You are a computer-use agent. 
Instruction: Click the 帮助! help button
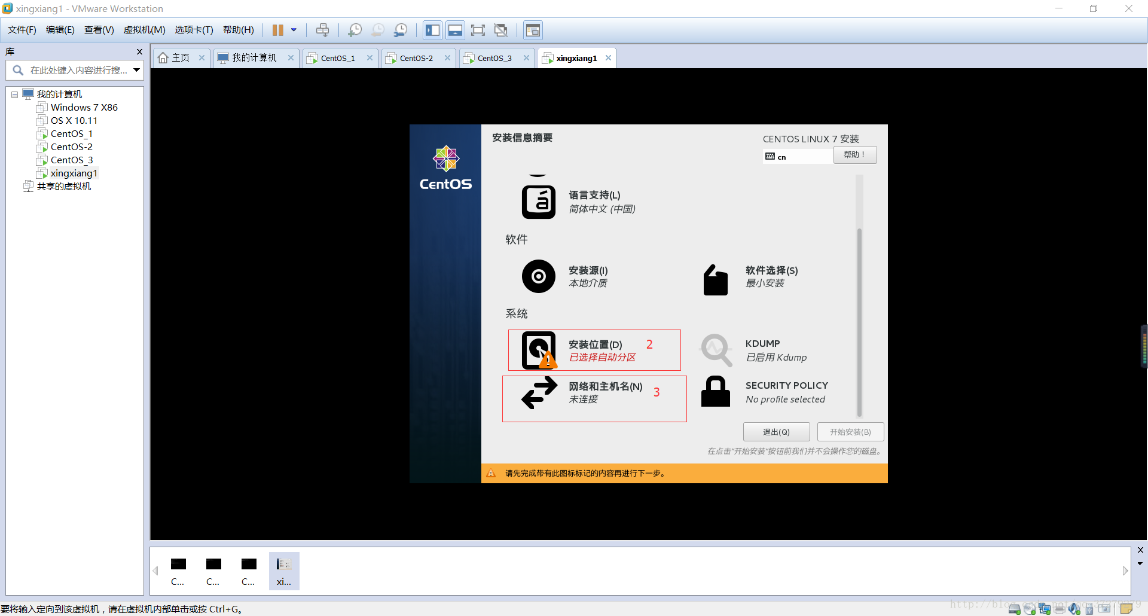[x=855, y=155]
